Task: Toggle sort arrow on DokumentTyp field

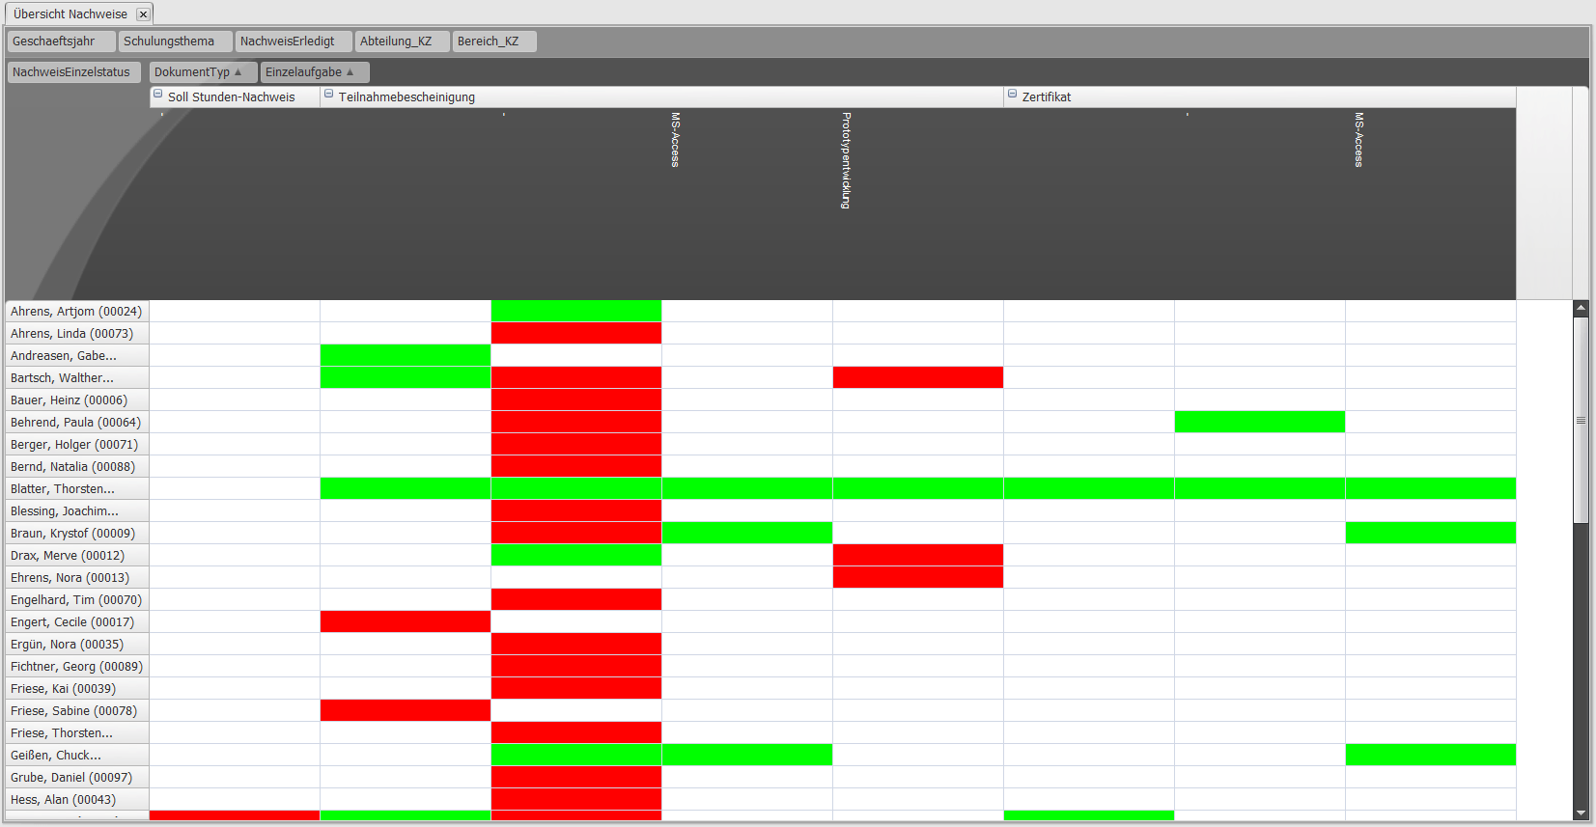Action: pyautogui.click(x=238, y=72)
